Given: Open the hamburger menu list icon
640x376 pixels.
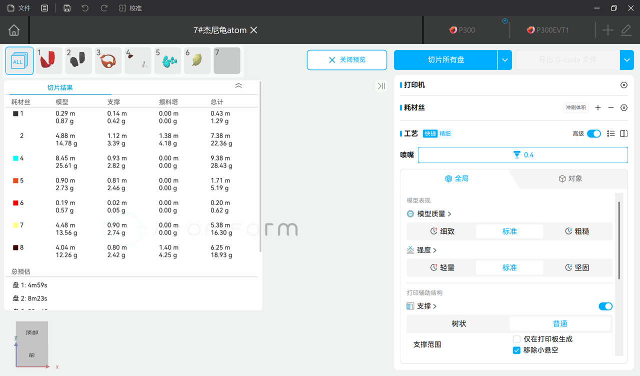Looking at the screenshot, I should tap(44, 8).
